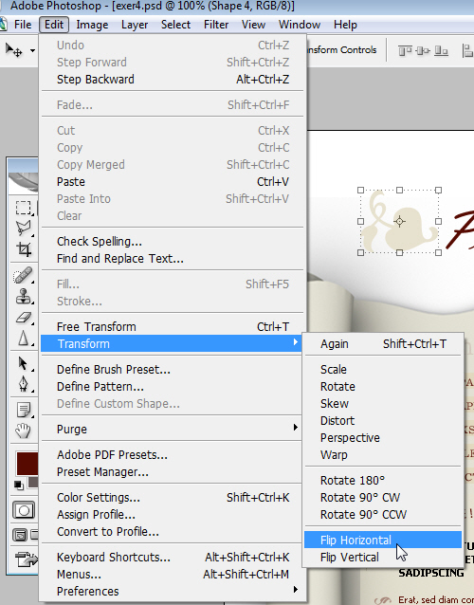The image size is (474, 605).
Task: Expand the Transform submenu arrow
Action: (296, 342)
